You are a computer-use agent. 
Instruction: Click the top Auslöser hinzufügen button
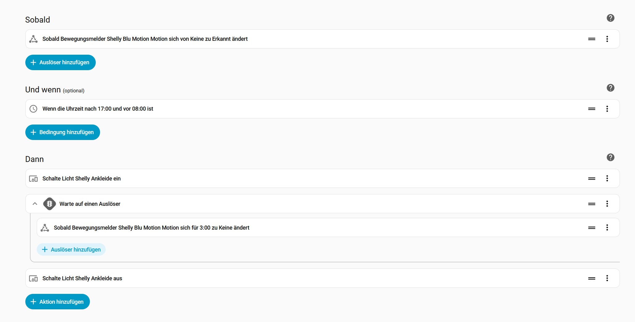pos(61,62)
